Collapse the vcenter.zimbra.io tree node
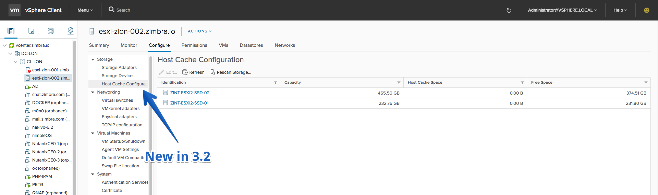 coord(4,45)
